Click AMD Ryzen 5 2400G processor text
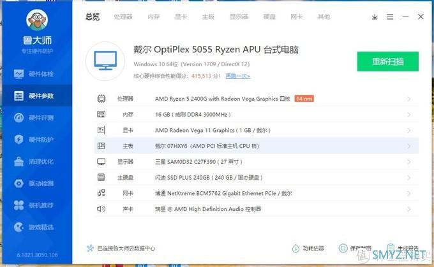Screen dimensions: 434x267 pyautogui.click(x=223, y=99)
